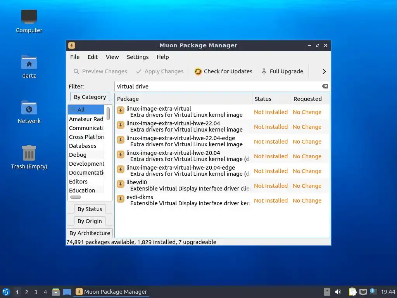Clear the filter text with the erase icon
Image resolution: width=397 pixels, height=298 pixels.
(325, 87)
